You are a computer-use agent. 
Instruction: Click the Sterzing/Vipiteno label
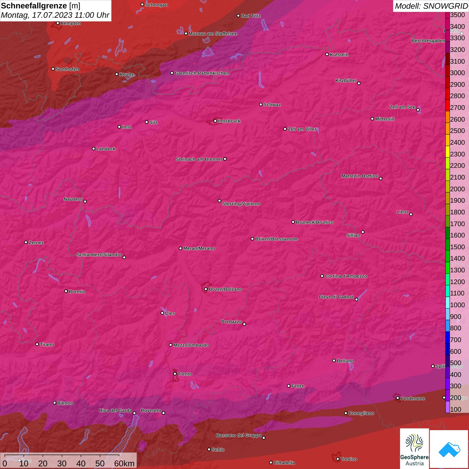pyautogui.click(x=241, y=204)
